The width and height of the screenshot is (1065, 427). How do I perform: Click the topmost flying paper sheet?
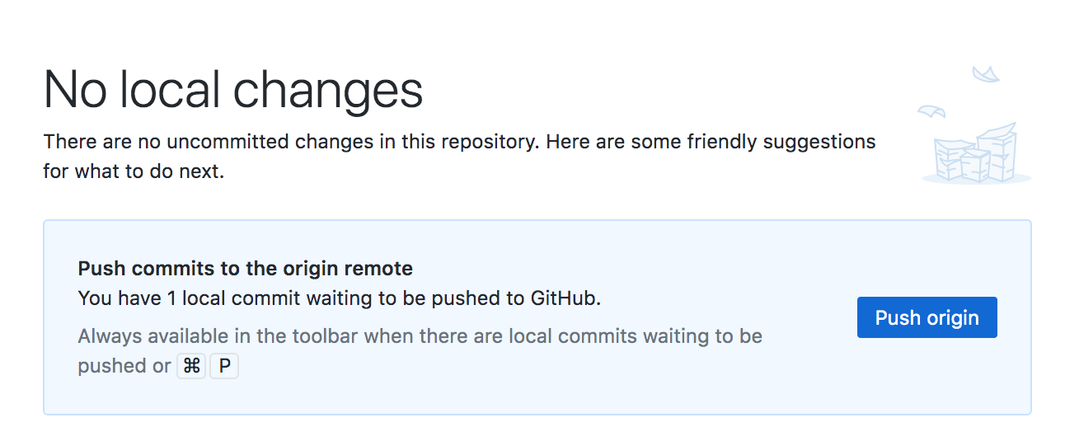[986, 75]
